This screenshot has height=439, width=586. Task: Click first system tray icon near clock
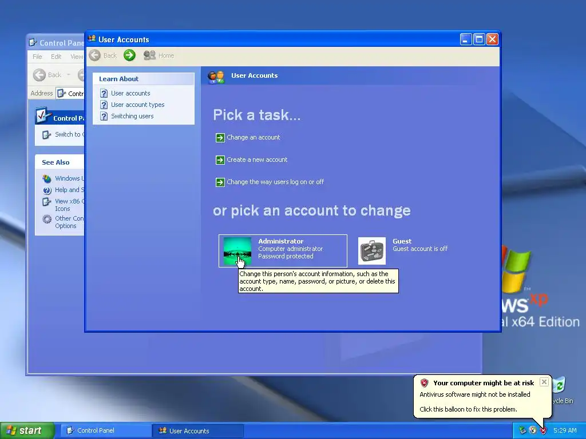click(x=522, y=431)
